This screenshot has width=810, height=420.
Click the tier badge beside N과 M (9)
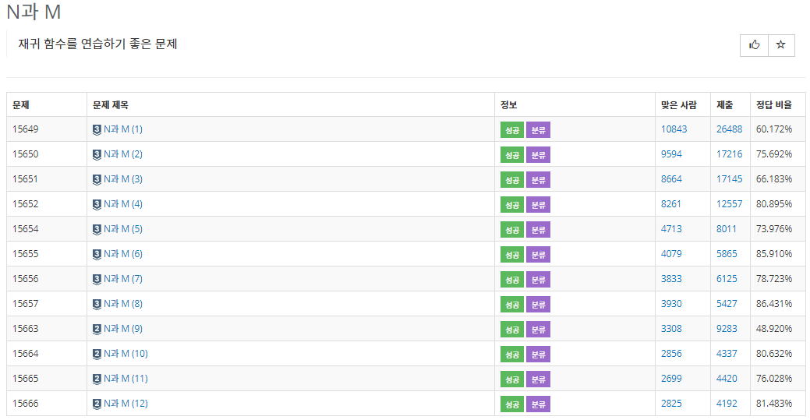[x=97, y=329]
